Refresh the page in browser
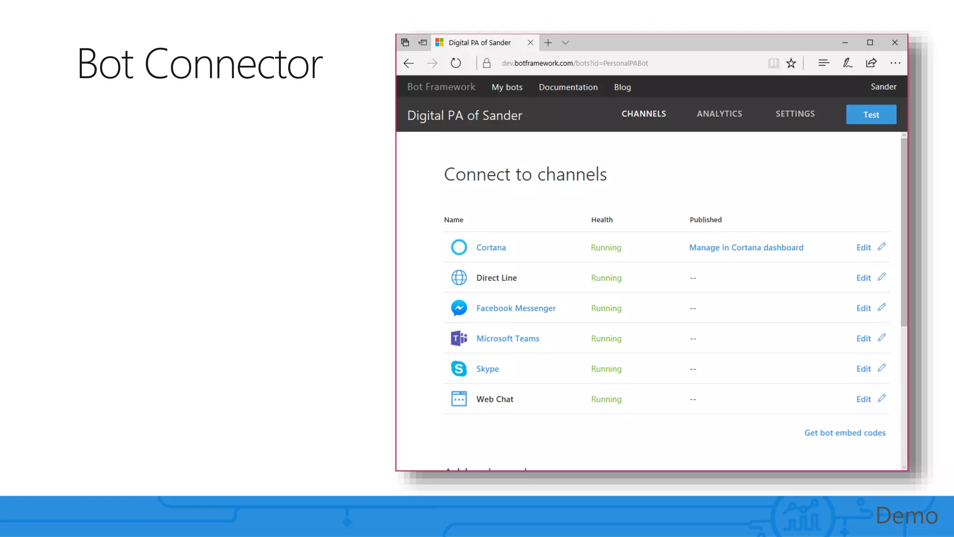The width and height of the screenshot is (954, 537). coord(456,63)
